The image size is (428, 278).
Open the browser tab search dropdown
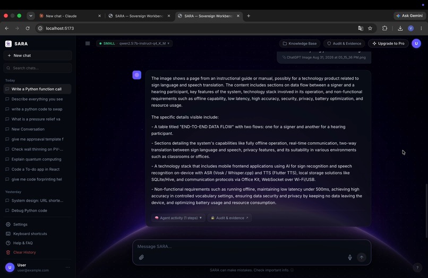pos(31,16)
